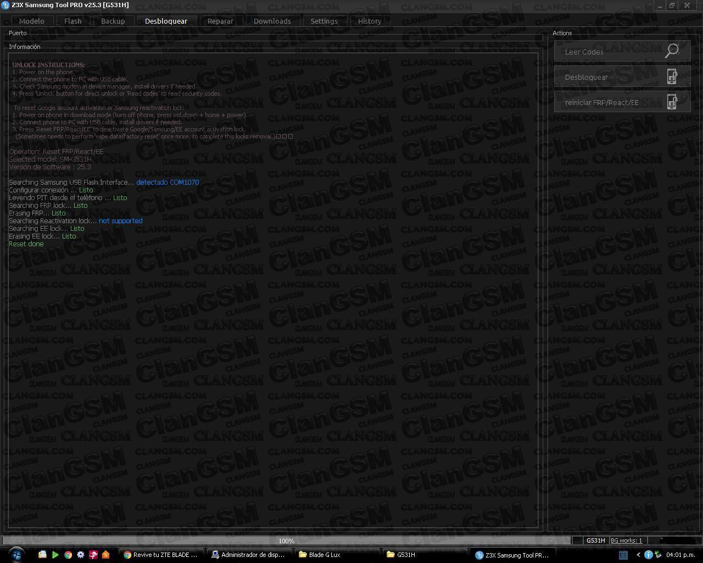
Task: Click the Z3X app icon in title bar
Action: [x=5, y=5]
